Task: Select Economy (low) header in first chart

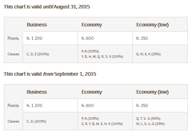Action: [152, 25]
